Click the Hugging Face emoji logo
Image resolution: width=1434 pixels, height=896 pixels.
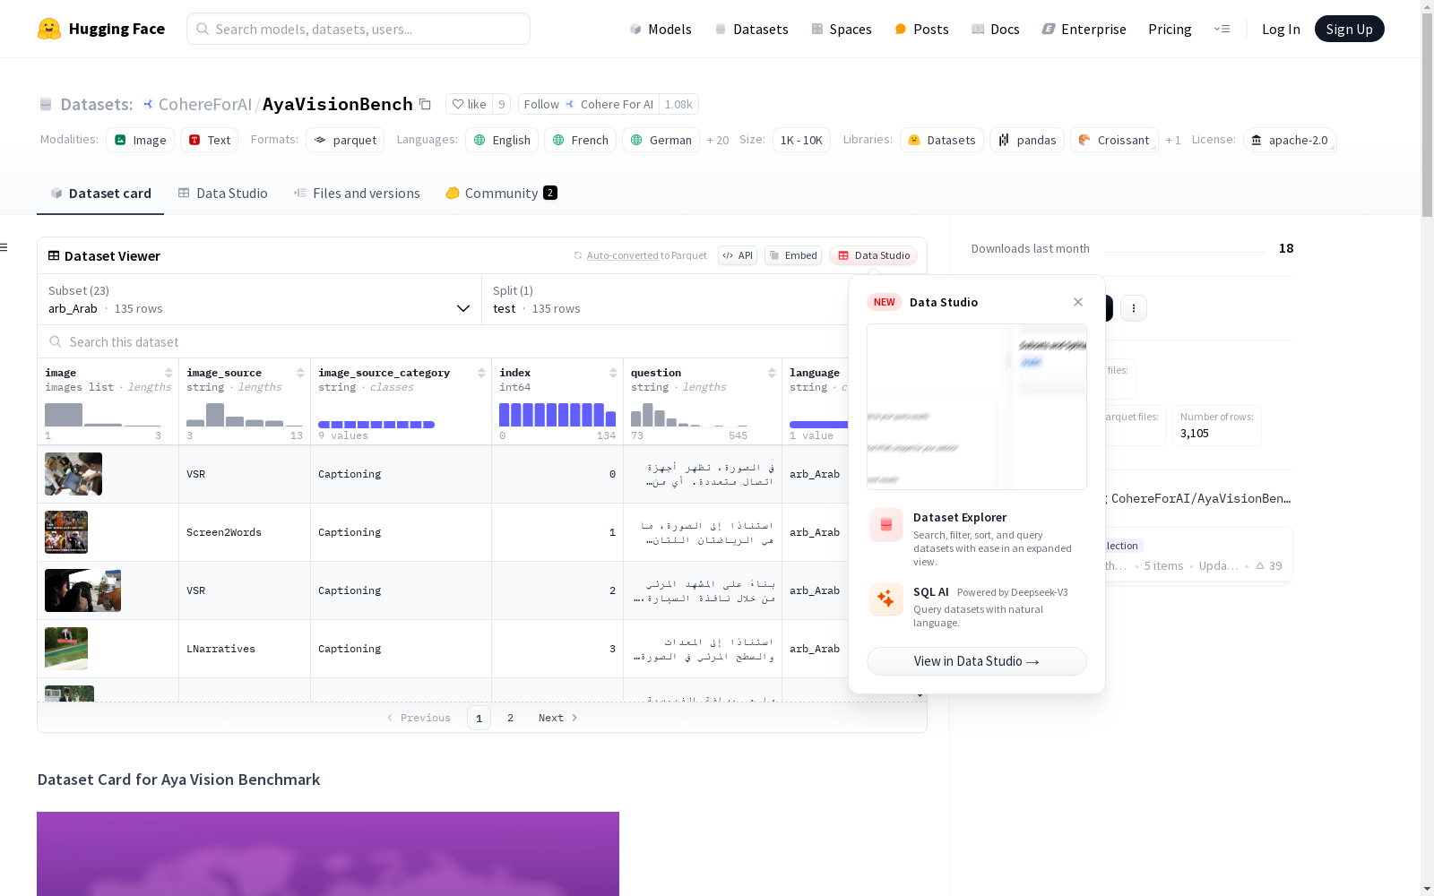(49, 29)
